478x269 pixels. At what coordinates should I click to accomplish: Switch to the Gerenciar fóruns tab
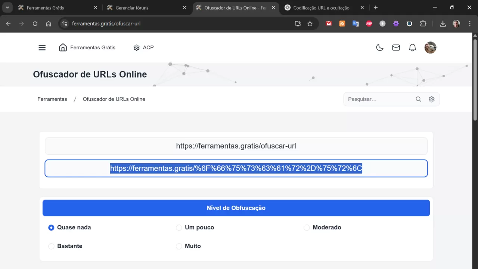[x=146, y=7]
